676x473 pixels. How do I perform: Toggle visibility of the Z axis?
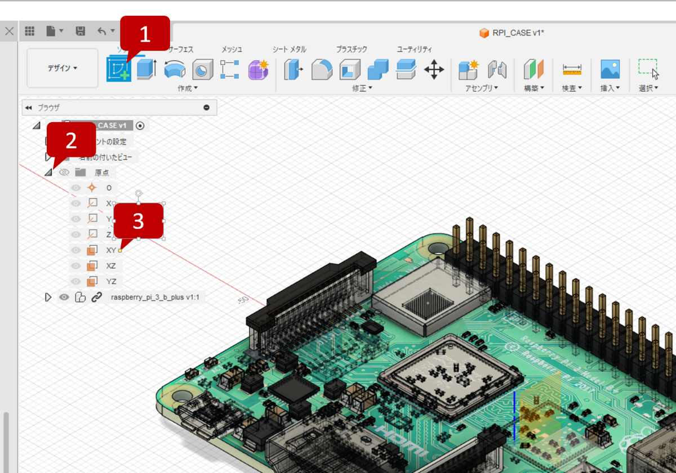pyautogui.click(x=76, y=234)
